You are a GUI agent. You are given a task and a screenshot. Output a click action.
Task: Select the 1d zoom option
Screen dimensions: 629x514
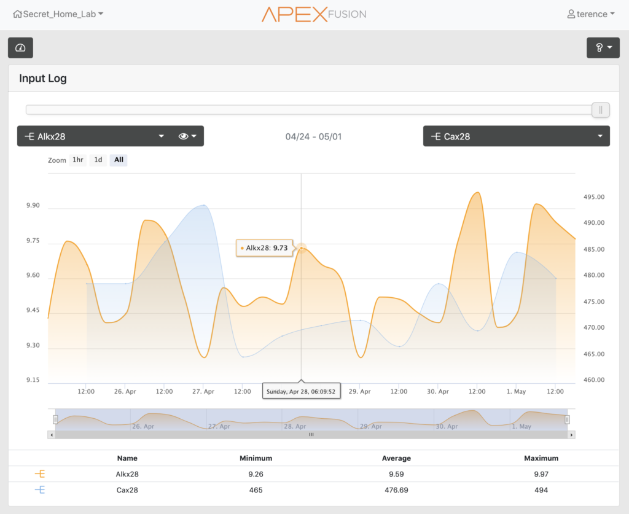coord(98,160)
